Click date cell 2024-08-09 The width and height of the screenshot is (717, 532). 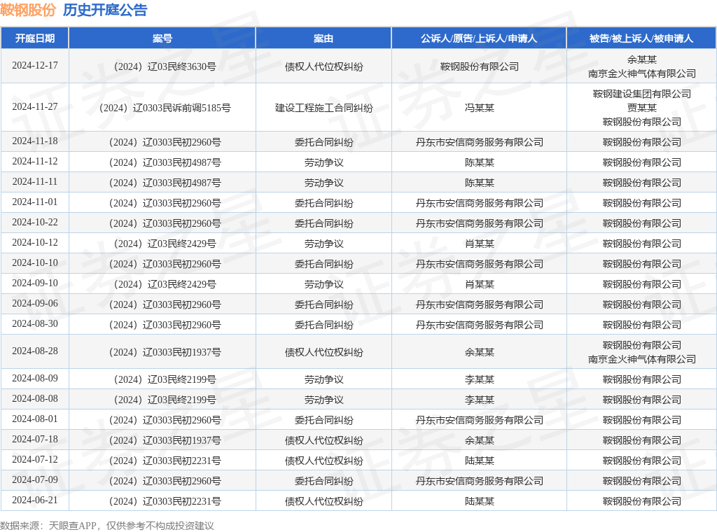click(35, 378)
